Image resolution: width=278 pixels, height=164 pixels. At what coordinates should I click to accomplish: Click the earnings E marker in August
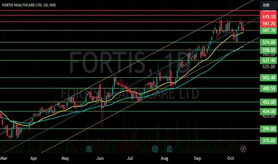pos(169,149)
